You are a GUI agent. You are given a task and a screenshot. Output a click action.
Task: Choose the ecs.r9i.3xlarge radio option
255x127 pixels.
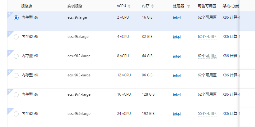[x=16, y=75]
